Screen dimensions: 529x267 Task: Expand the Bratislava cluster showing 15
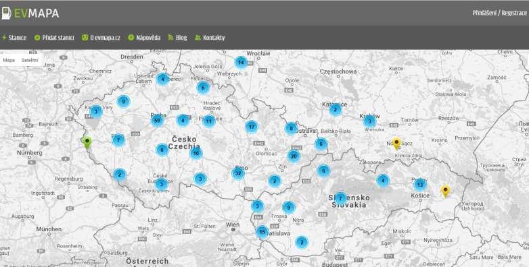coord(262,232)
